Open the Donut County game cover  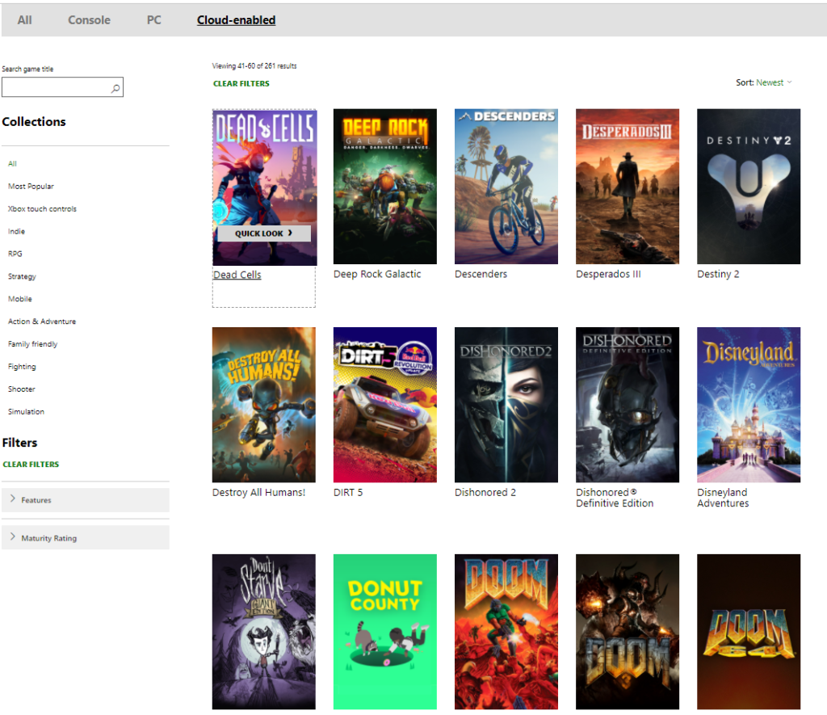[x=384, y=631]
